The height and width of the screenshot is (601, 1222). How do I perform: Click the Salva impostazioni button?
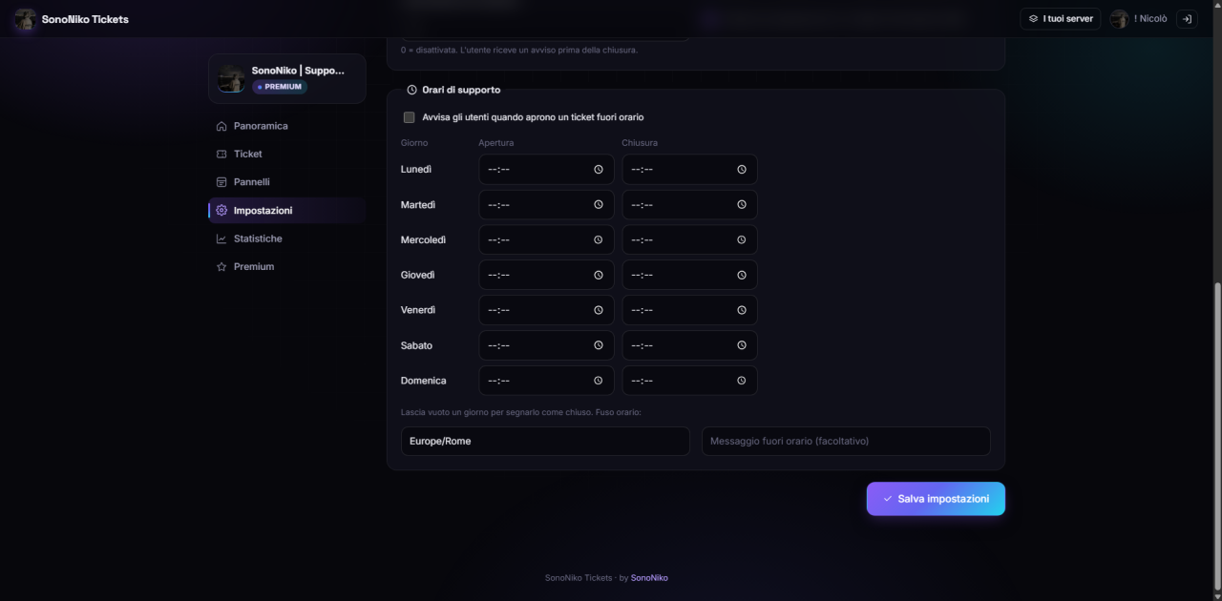pyautogui.click(x=936, y=499)
